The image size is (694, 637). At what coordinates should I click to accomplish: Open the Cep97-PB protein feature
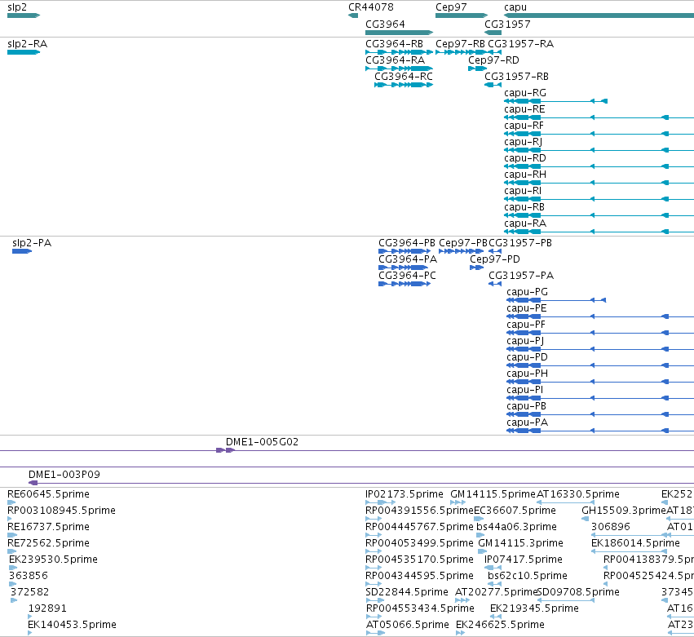tap(462, 251)
